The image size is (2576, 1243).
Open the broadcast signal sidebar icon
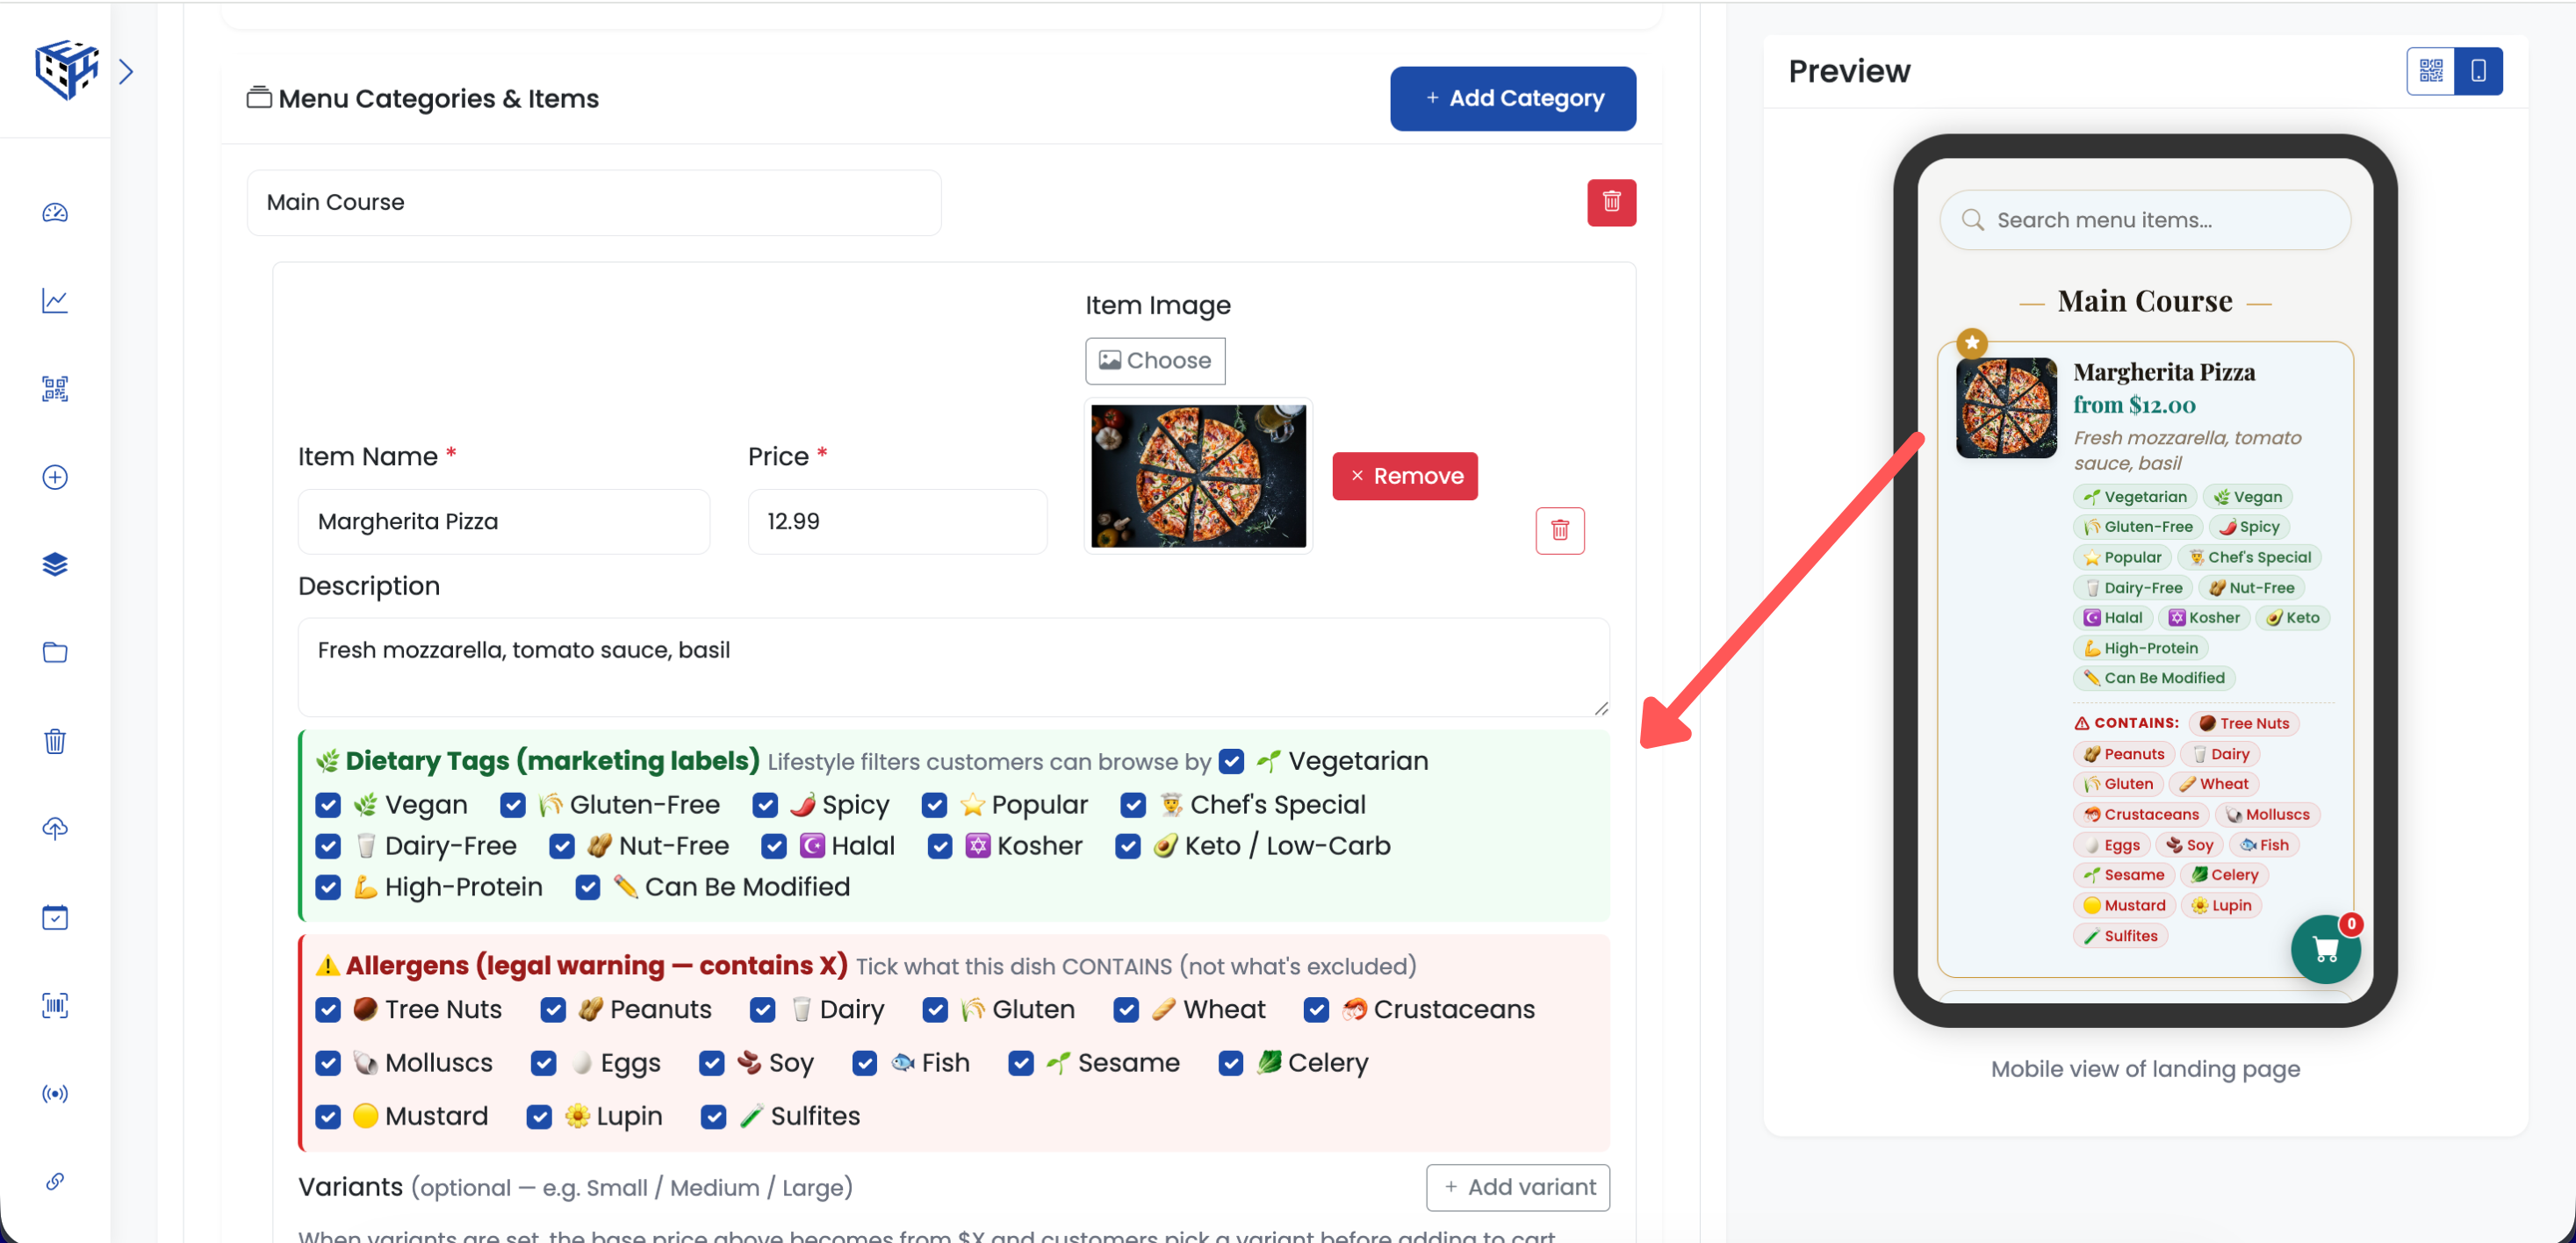pyautogui.click(x=55, y=1093)
